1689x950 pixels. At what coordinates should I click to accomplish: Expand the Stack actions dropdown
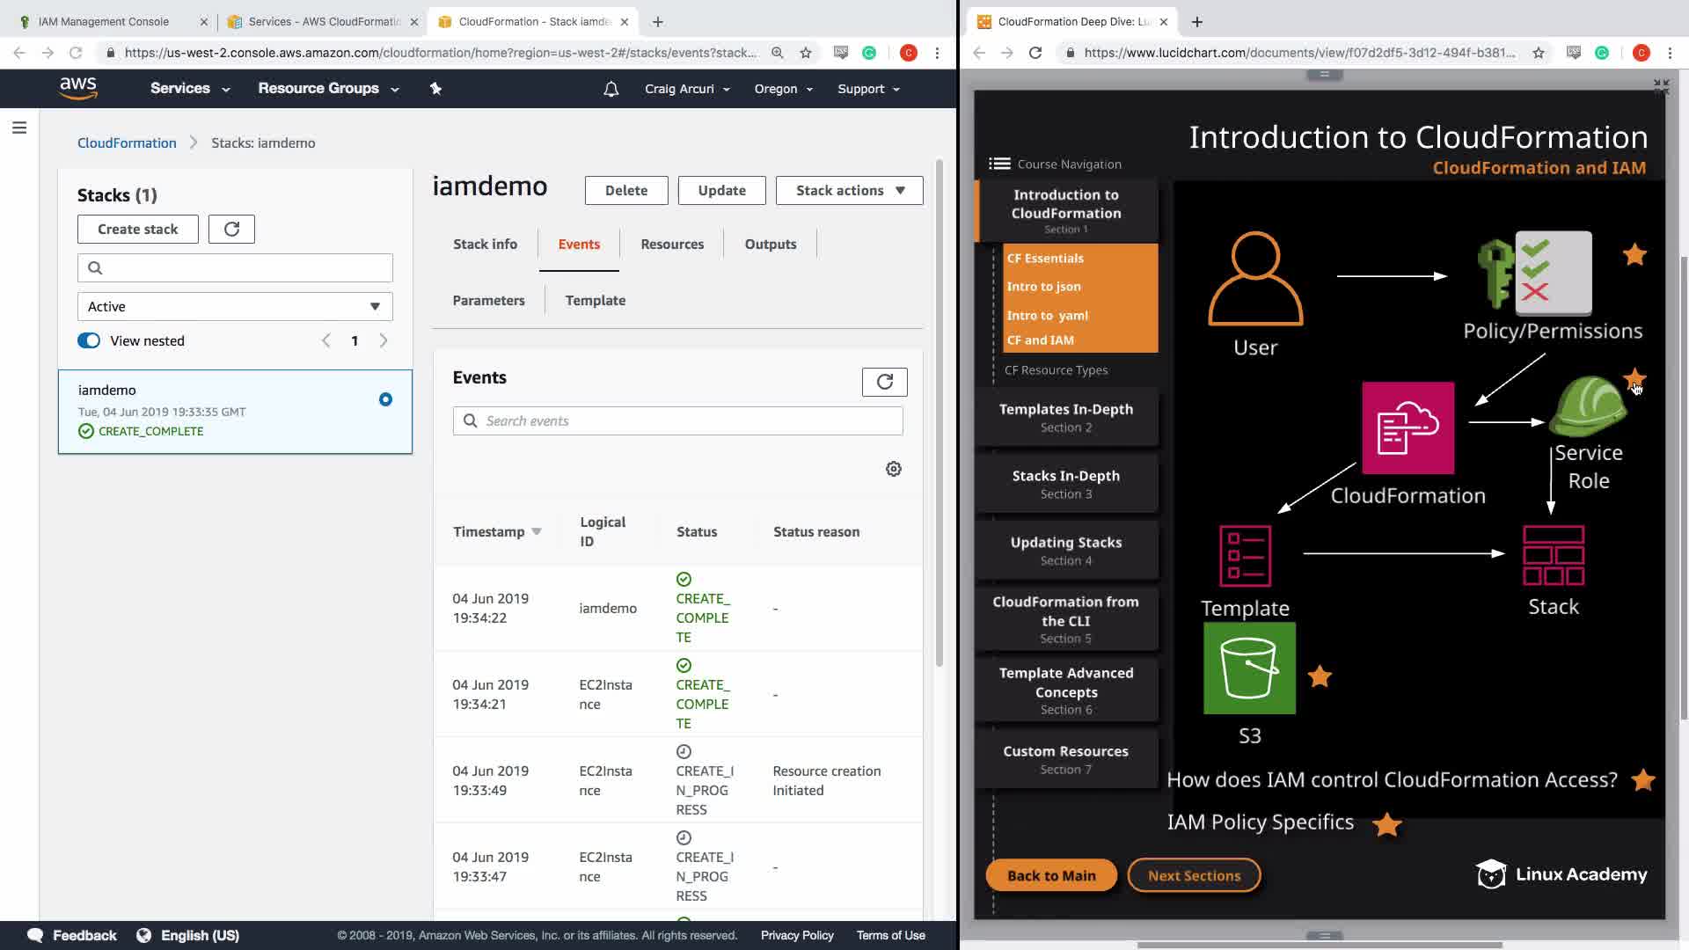(x=849, y=191)
